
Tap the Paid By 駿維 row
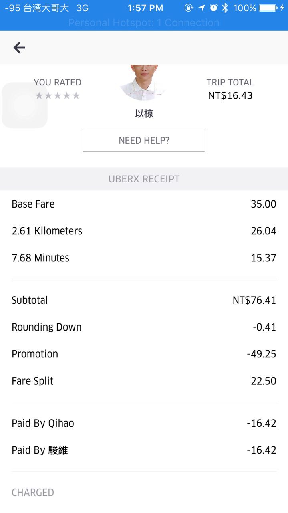click(x=144, y=450)
